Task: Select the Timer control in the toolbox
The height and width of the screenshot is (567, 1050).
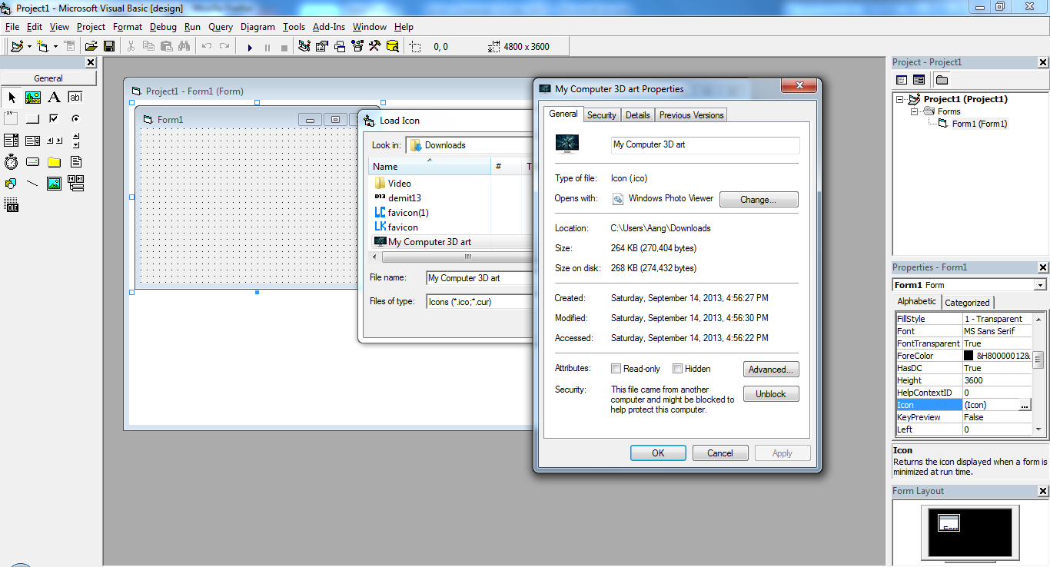Action: pos(12,161)
